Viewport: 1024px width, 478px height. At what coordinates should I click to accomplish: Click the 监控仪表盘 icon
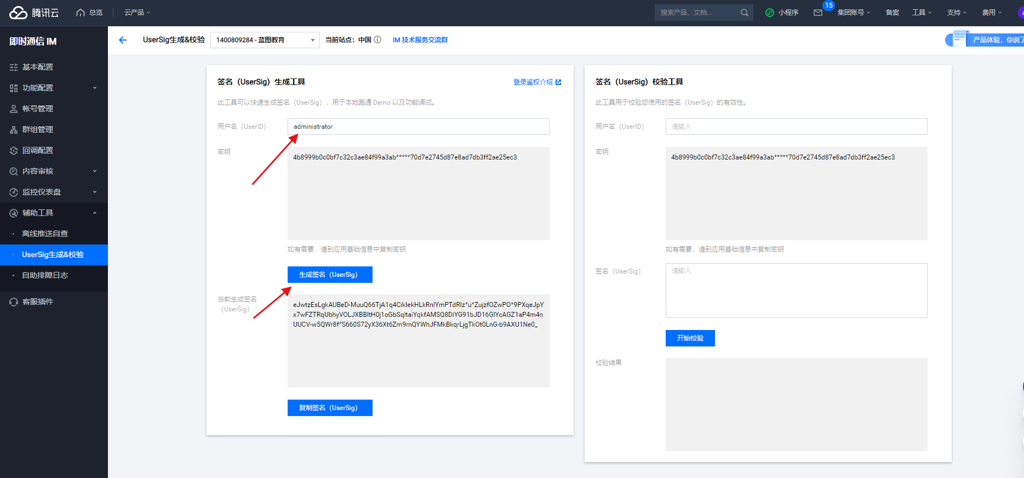[14, 192]
